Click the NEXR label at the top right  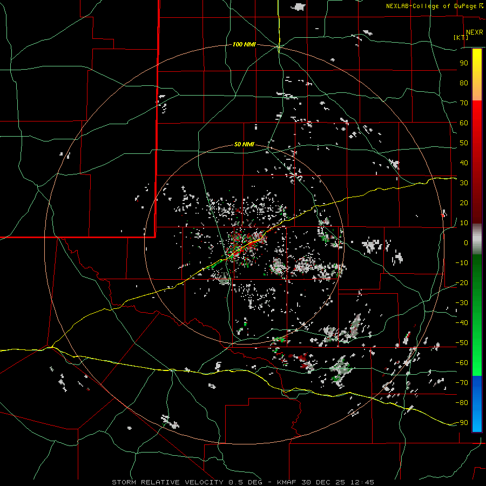475,32
